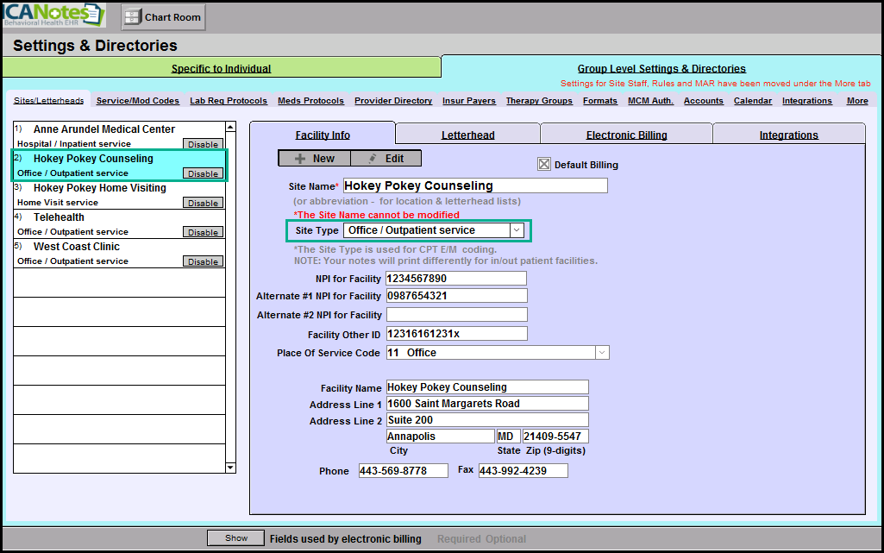
Task: Click the Edit pencil button
Action: coord(385,159)
